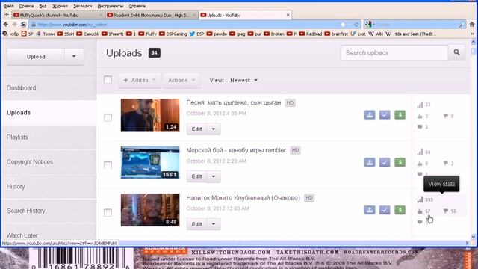Viewport: 478px width, 269px height.
Task: Click Edit button for Песня video
Action: 196,129
